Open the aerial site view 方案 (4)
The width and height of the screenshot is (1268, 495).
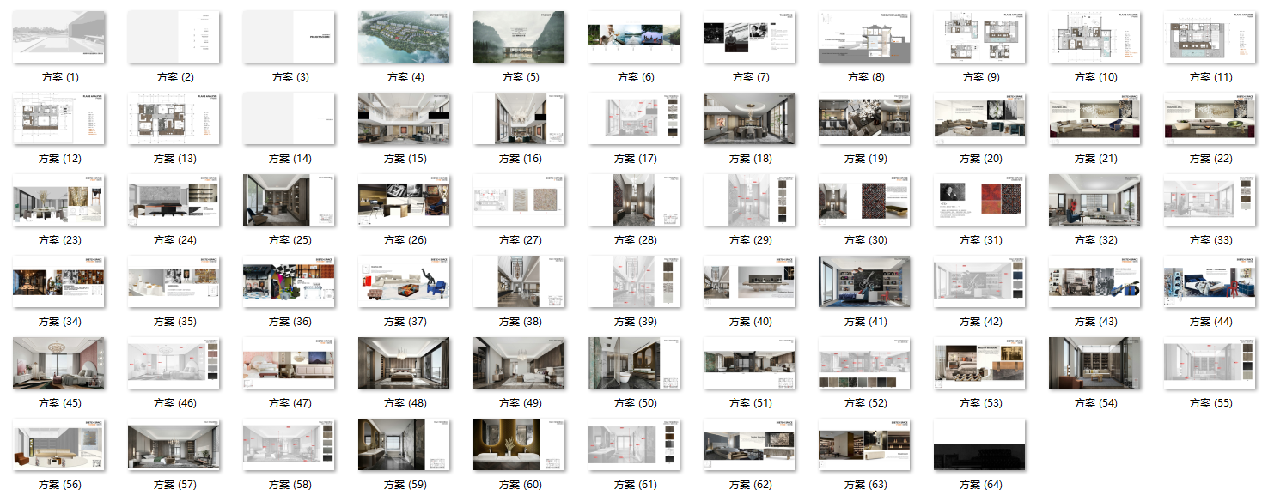404,37
